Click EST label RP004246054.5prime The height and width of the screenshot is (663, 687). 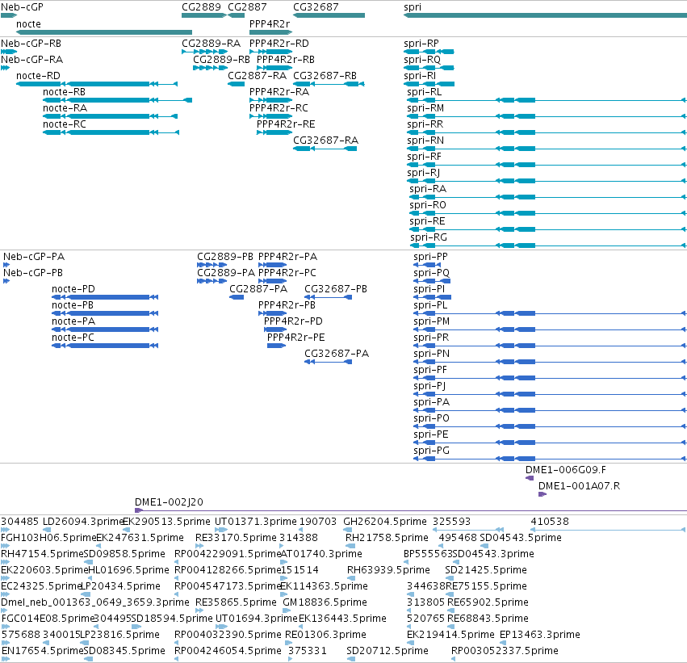click(228, 651)
